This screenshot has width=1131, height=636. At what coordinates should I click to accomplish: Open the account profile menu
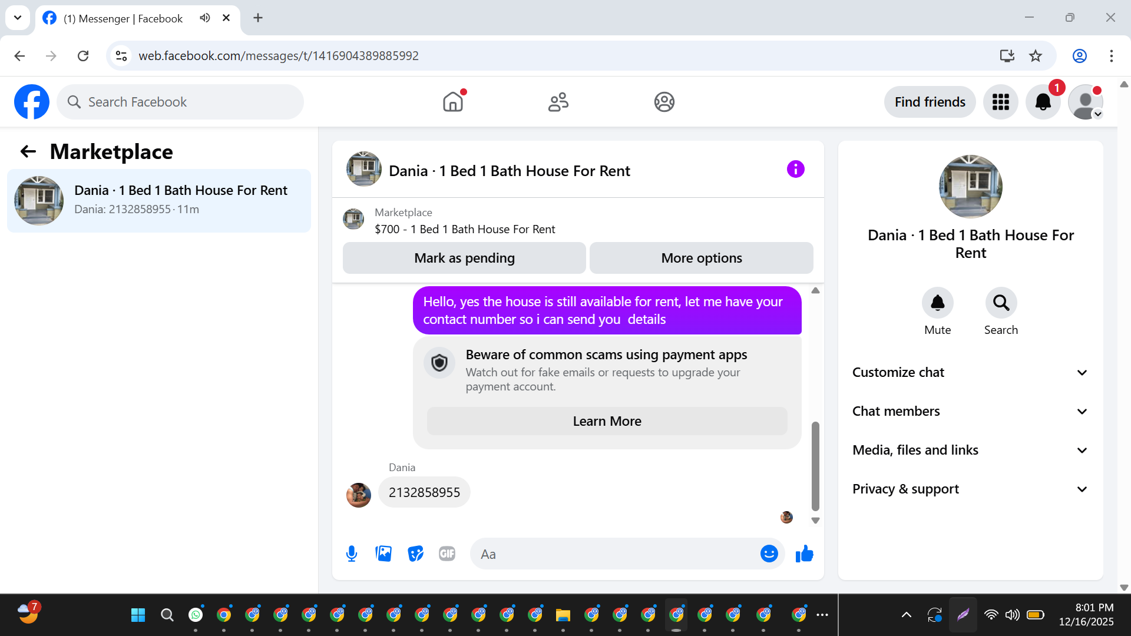1085,102
